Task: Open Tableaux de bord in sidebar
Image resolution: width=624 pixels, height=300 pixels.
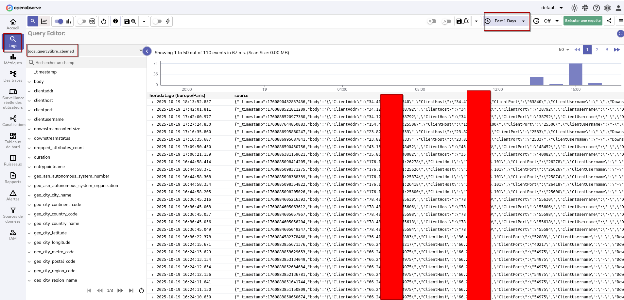Action: 13,140
